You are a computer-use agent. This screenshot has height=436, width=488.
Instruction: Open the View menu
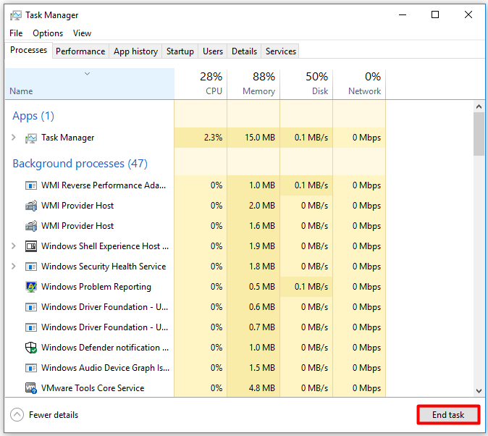click(82, 33)
